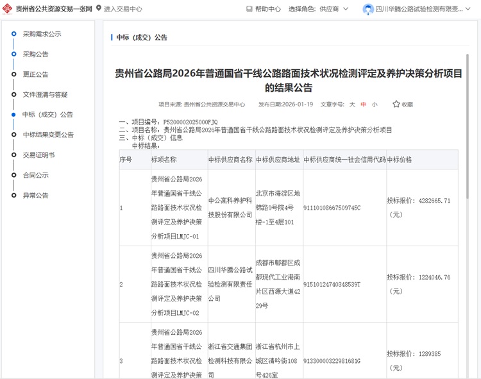Click the lot name ending LMJC-01

pos(177,208)
